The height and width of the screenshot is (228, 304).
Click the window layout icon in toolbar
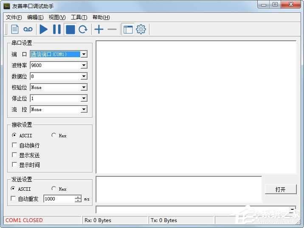128,29
